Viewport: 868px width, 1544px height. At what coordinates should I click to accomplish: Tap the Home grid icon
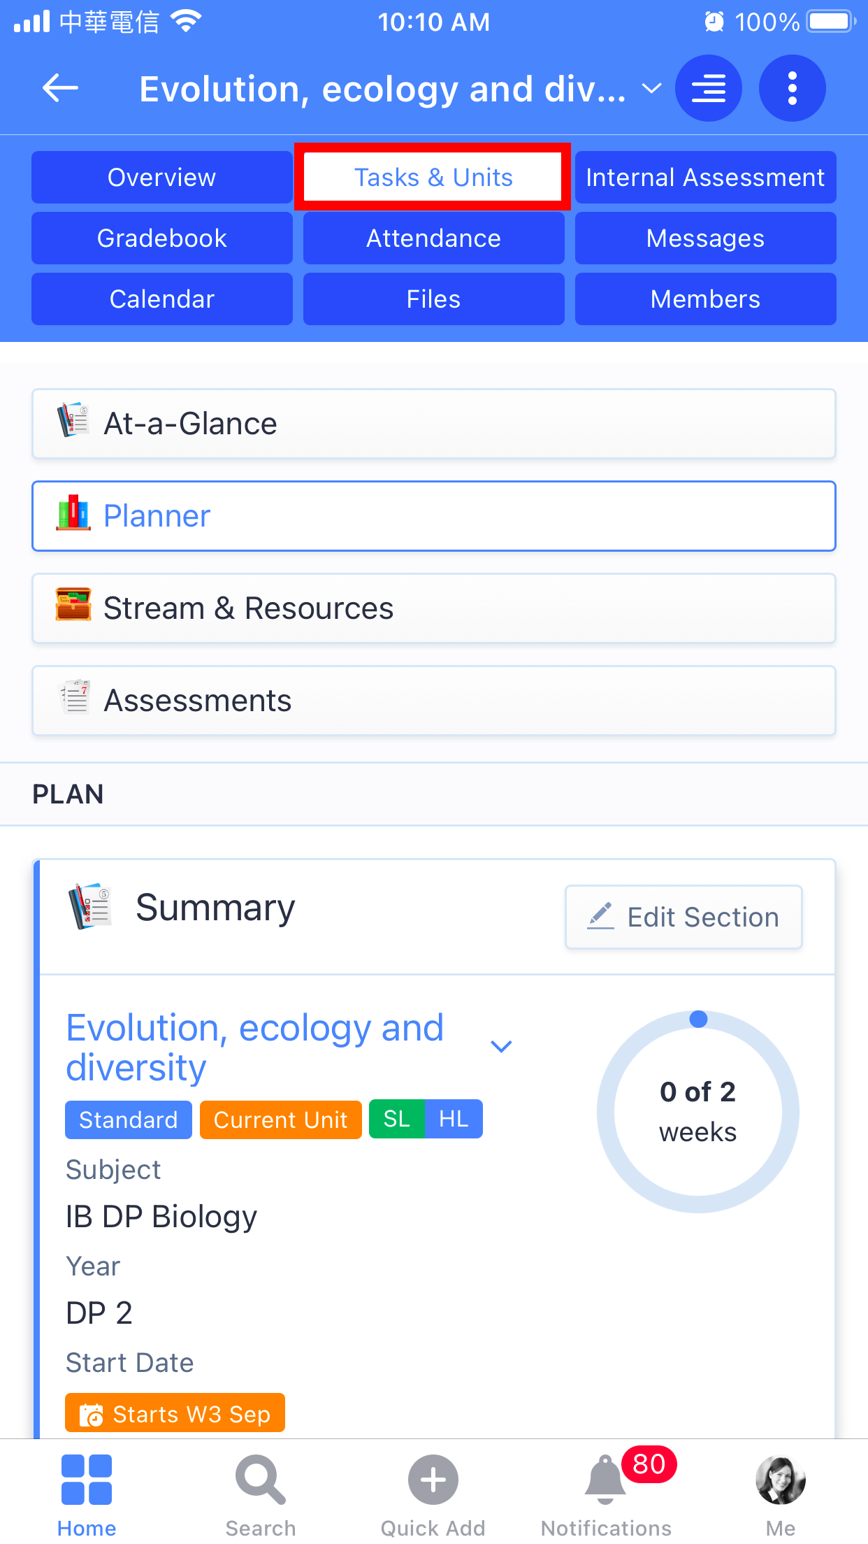tap(87, 1480)
